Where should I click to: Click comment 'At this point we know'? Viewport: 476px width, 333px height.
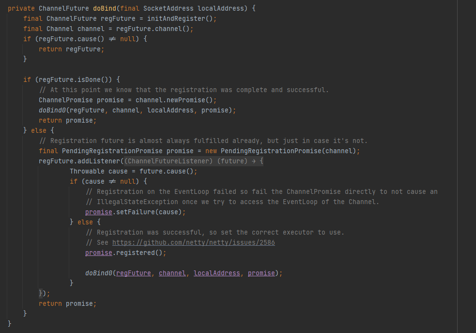[x=184, y=90]
